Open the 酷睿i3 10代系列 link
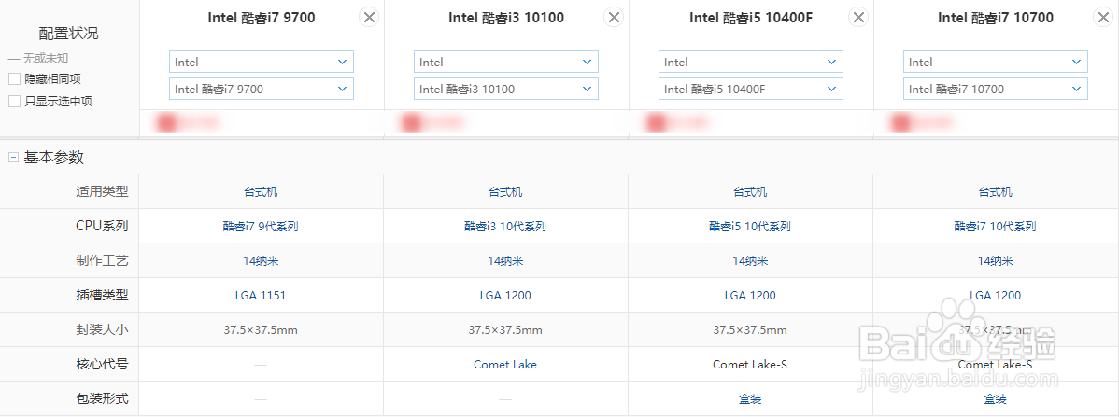Viewport: 1119px width, 417px height. [x=505, y=226]
